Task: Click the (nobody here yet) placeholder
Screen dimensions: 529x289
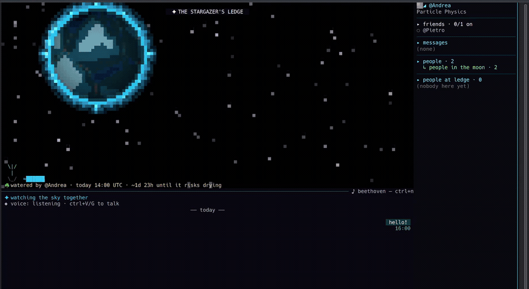Action: click(443, 86)
